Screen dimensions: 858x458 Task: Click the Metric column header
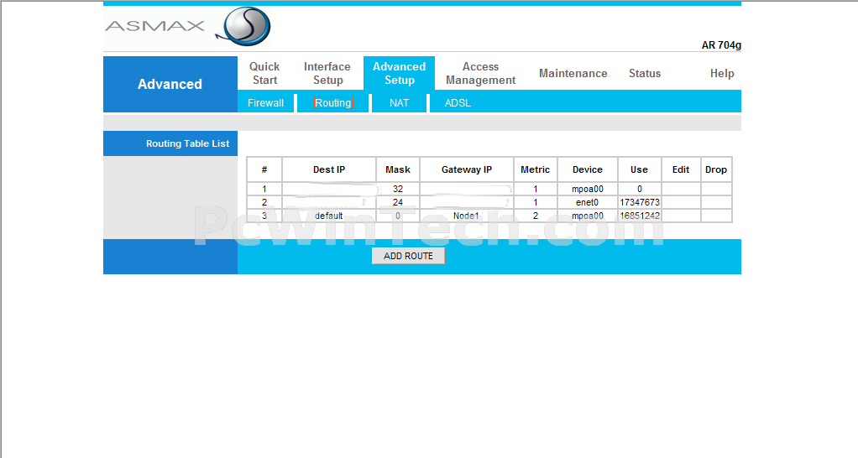(535, 169)
